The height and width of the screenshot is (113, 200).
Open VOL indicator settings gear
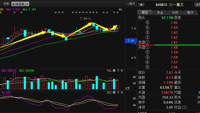114,70
